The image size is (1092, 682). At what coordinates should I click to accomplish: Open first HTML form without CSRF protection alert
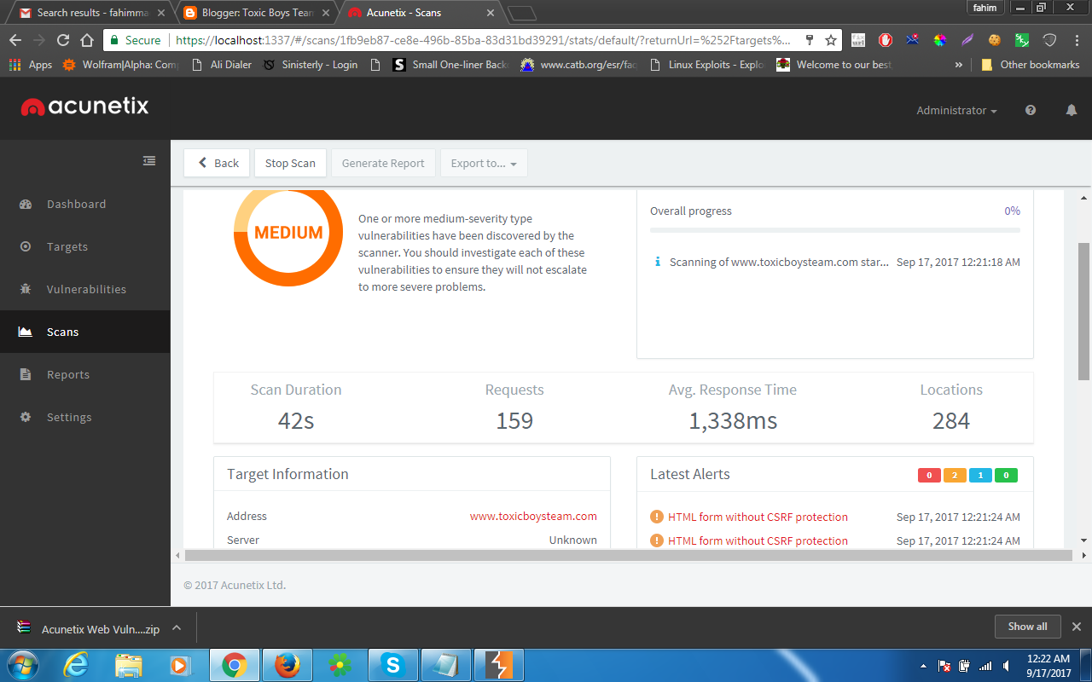758,517
